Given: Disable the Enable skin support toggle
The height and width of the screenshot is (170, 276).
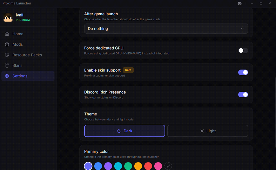Looking at the screenshot, I should pos(243,72).
